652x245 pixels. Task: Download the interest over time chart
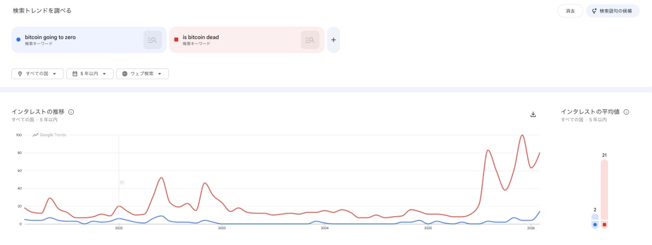tap(533, 114)
